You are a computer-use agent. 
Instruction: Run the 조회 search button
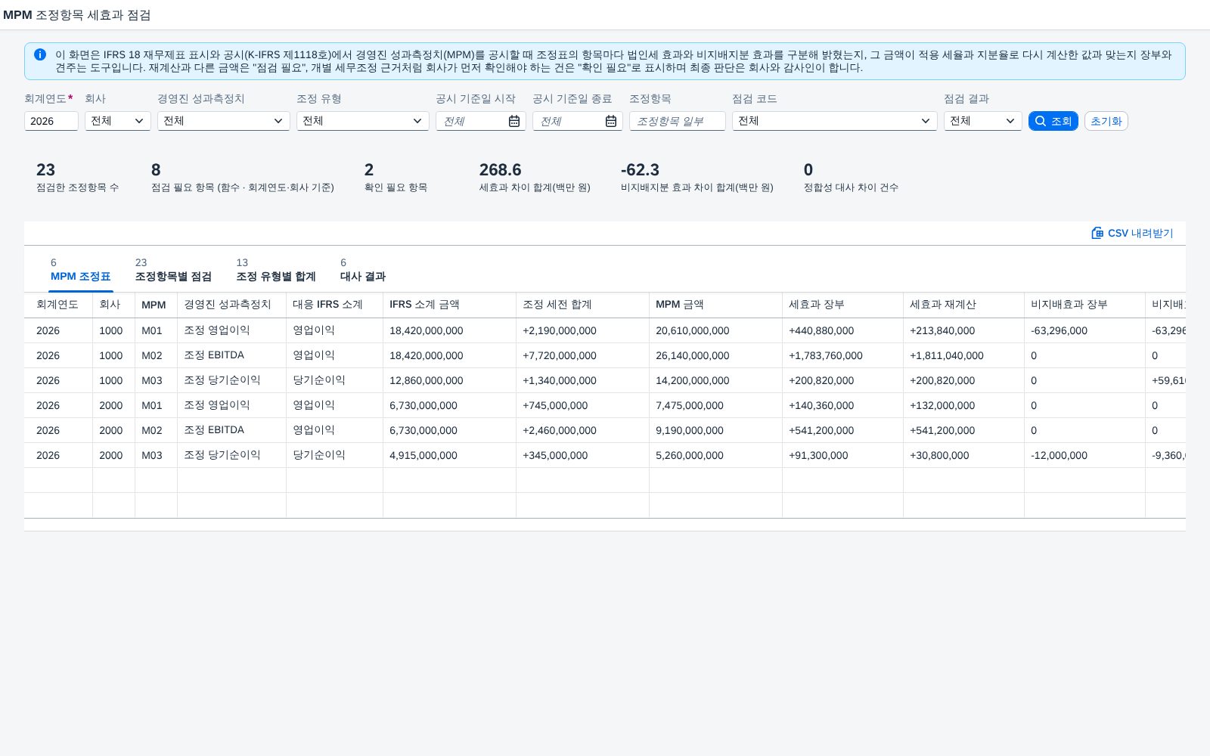coord(1053,121)
